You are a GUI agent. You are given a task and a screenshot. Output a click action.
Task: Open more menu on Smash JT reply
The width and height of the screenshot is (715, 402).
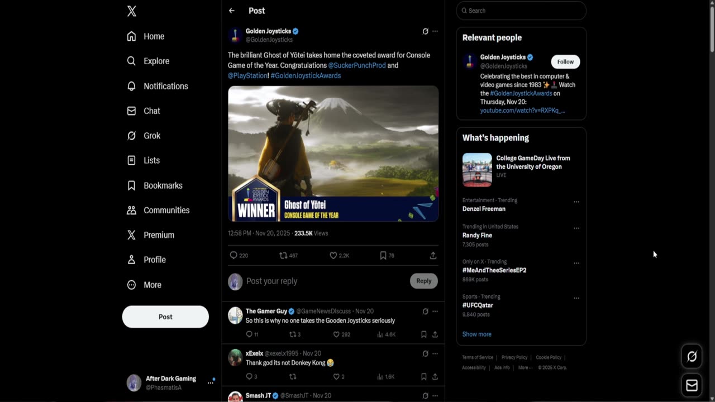[x=435, y=396]
